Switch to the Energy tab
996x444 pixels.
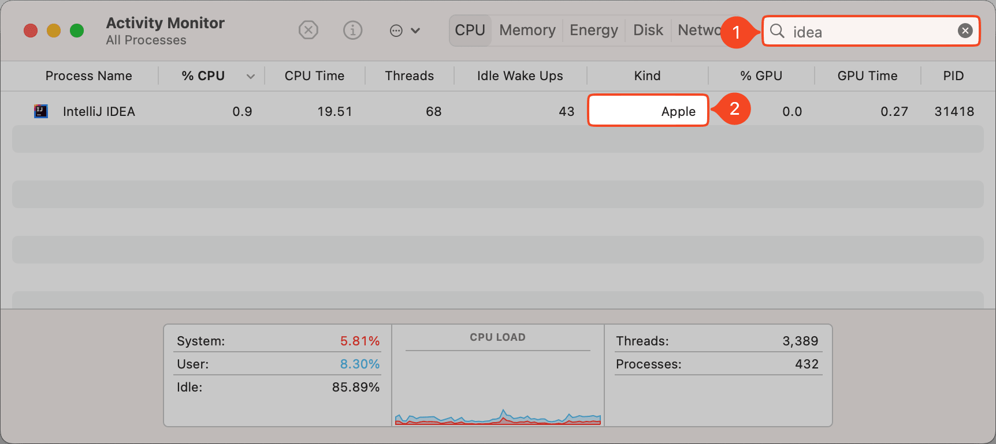[593, 30]
